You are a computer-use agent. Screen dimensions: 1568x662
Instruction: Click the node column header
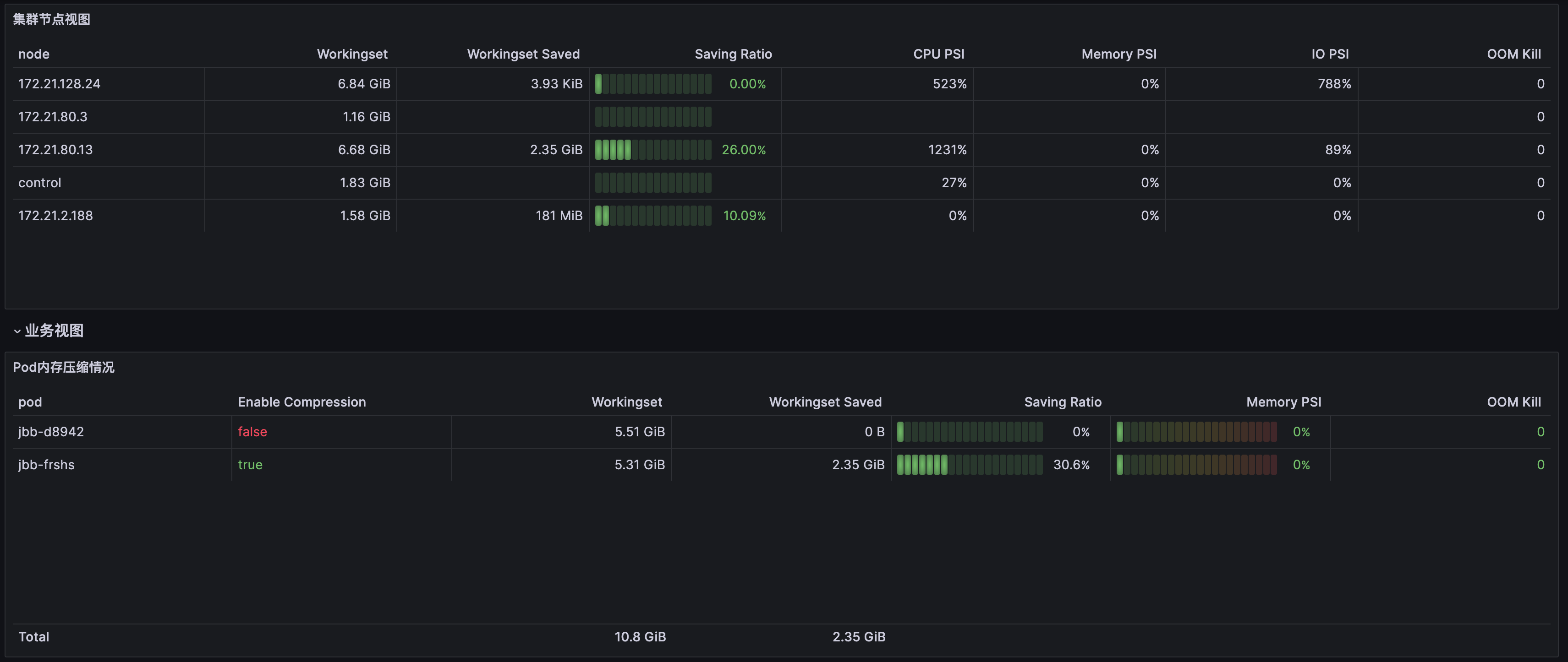coord(34,54)
